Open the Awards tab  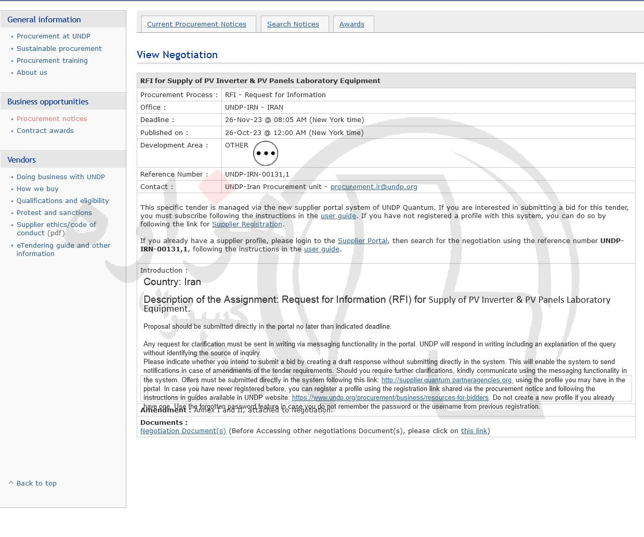[x=351, y=24]
